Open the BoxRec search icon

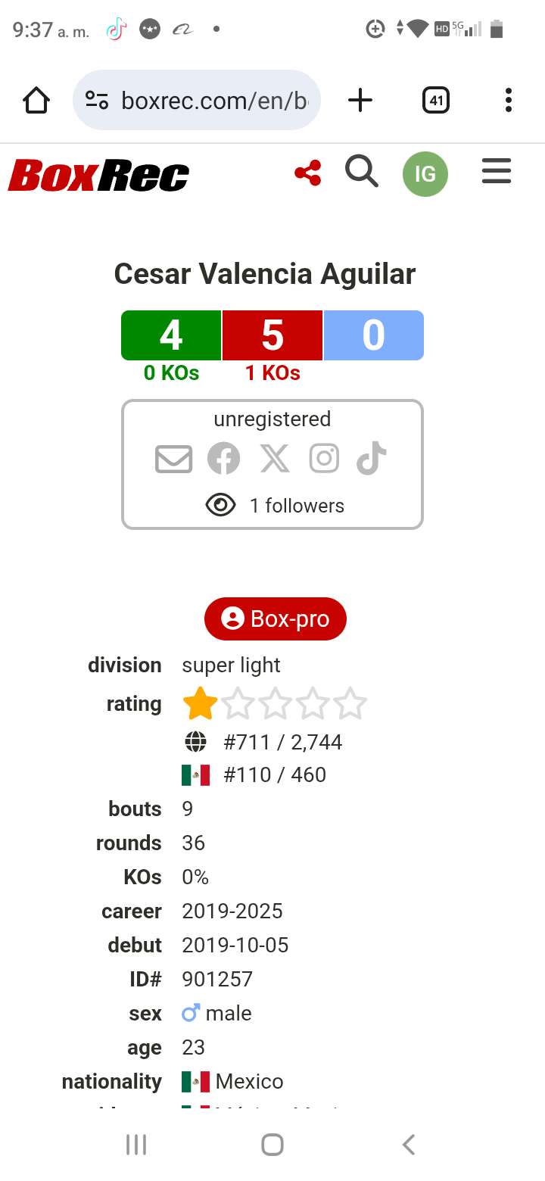pyautogui.click(x=361, y=172)
